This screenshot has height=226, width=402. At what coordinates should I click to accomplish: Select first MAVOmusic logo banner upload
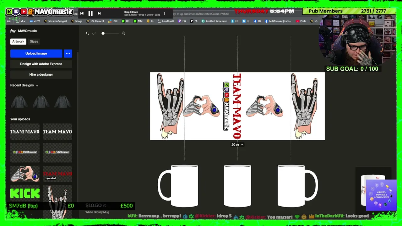tap(25, 152)
